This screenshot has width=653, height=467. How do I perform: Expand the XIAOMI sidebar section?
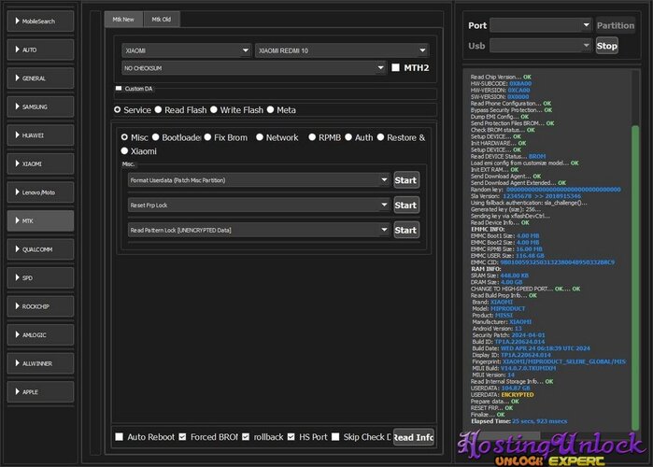(40, 163)
